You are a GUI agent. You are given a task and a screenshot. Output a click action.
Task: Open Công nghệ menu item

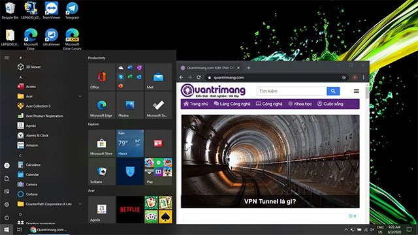(269, 104)
